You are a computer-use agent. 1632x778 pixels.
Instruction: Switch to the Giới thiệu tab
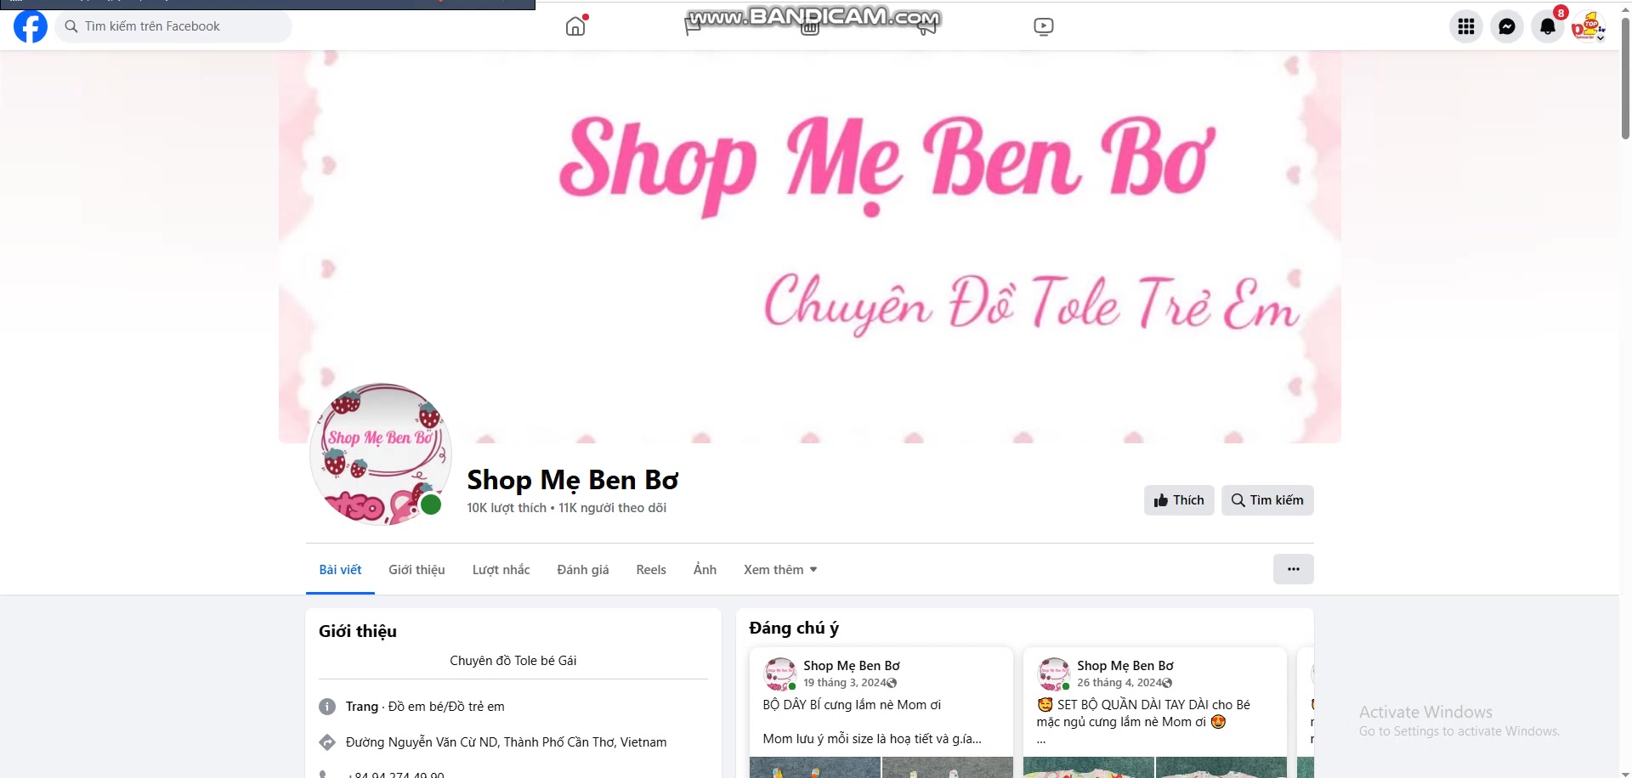416,570
